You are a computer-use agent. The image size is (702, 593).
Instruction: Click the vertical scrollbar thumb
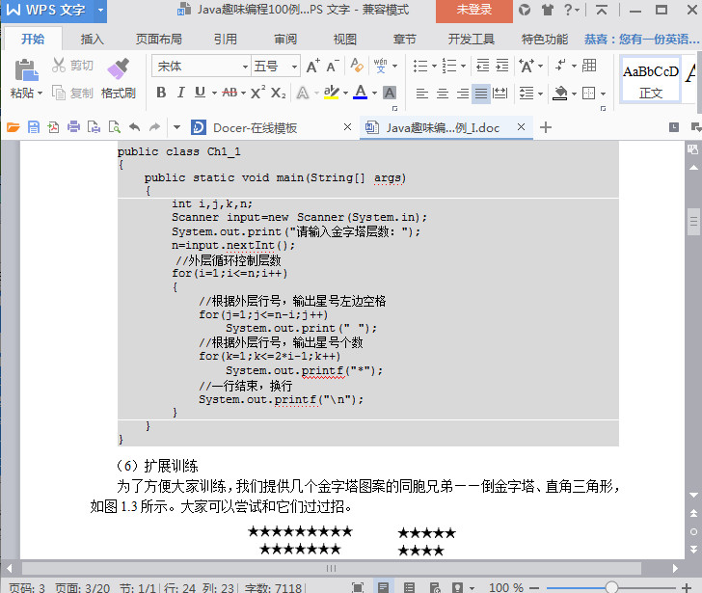point(693,222)
